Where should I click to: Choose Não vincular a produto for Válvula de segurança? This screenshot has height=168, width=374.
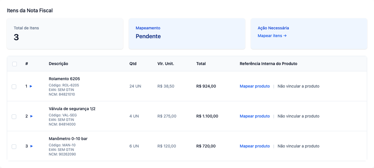coord(299,116)
